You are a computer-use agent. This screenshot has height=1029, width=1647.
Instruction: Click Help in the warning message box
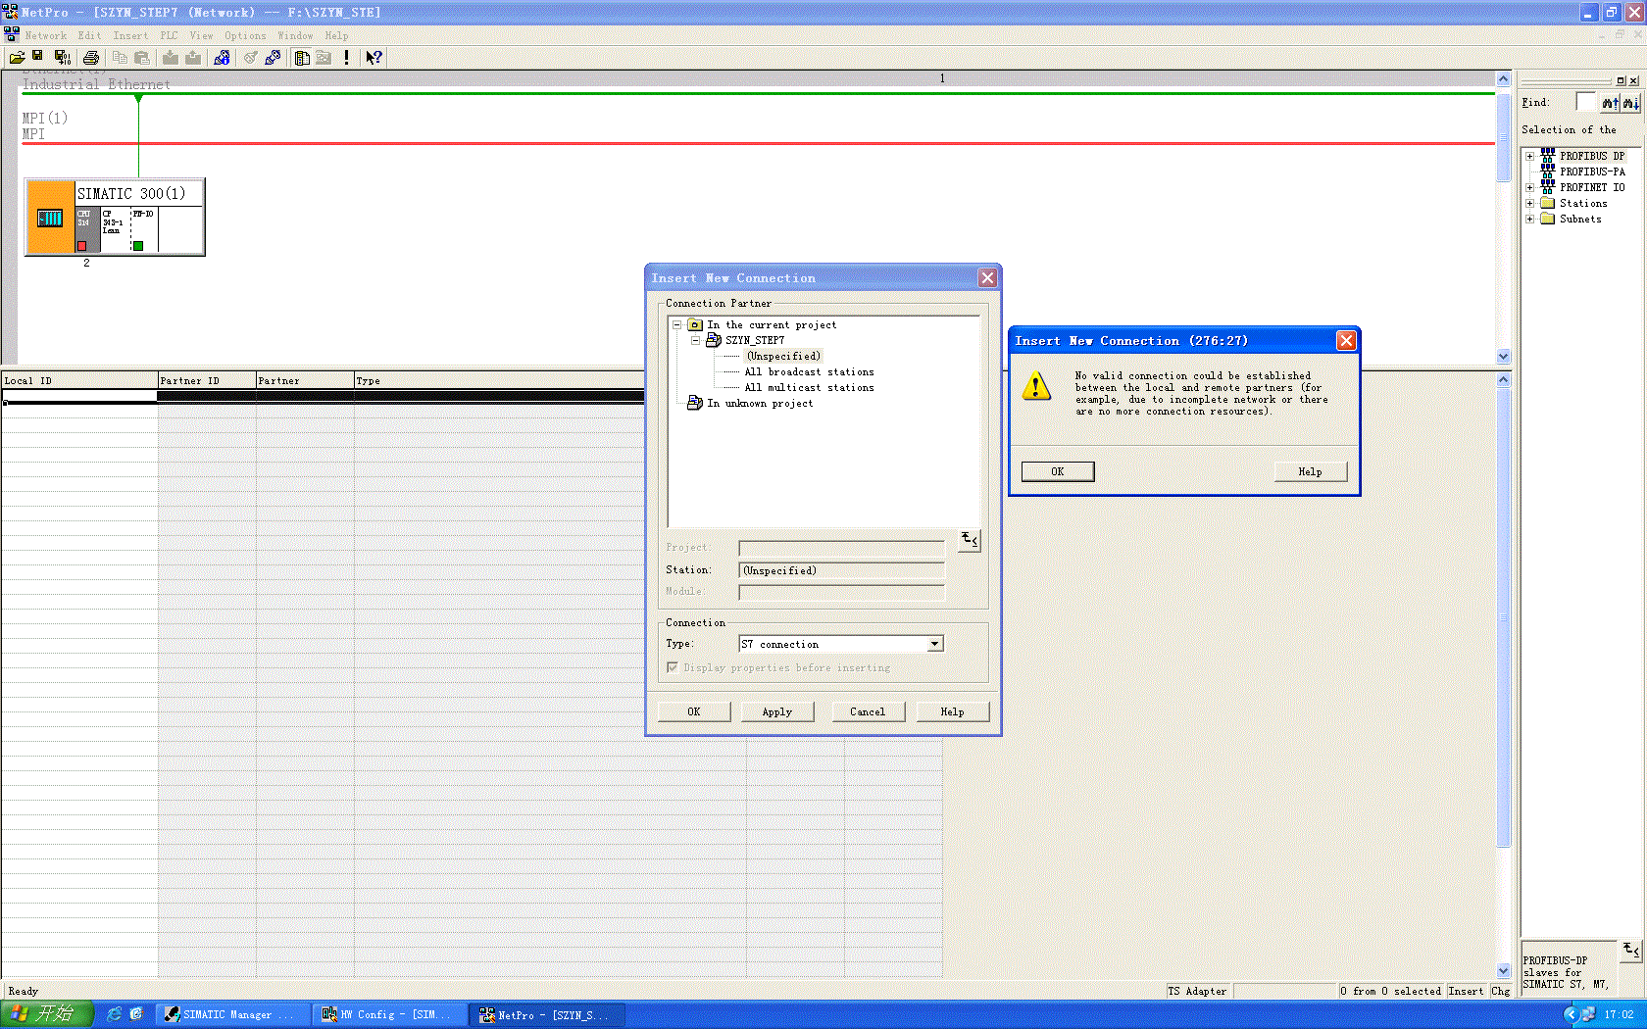point(1310,471)
